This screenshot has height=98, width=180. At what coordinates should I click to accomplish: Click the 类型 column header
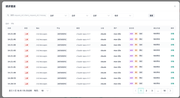tap(26, 28)
